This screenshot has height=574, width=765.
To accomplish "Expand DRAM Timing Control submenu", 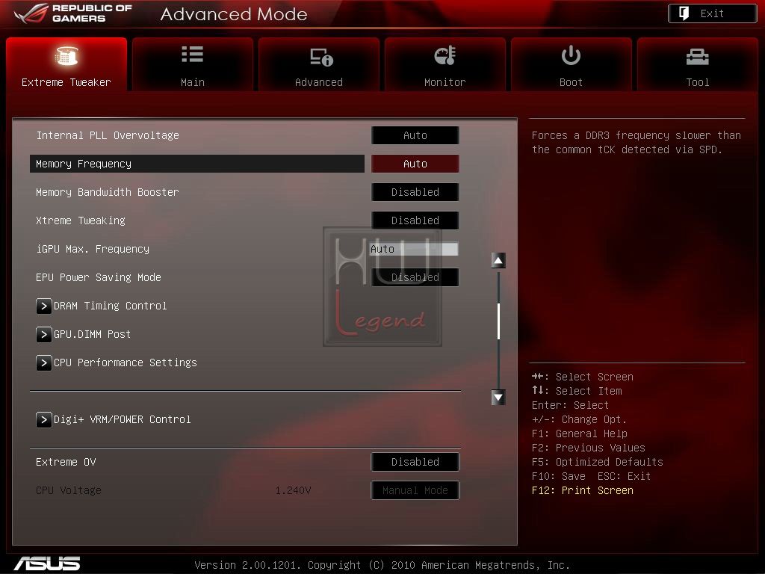I will pyautogui.click(x=111, y=306).
